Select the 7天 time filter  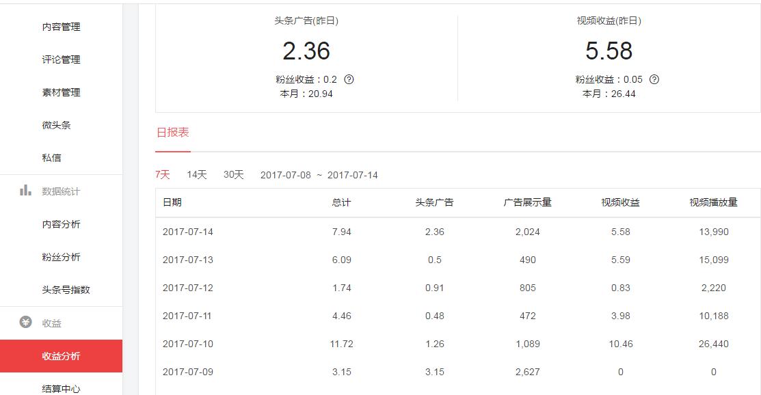pyautogui.click(x=162, y=175)
